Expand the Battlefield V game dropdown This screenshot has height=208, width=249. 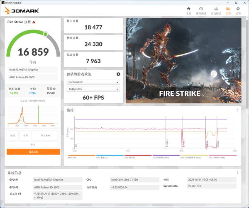[x=93, y=82]
